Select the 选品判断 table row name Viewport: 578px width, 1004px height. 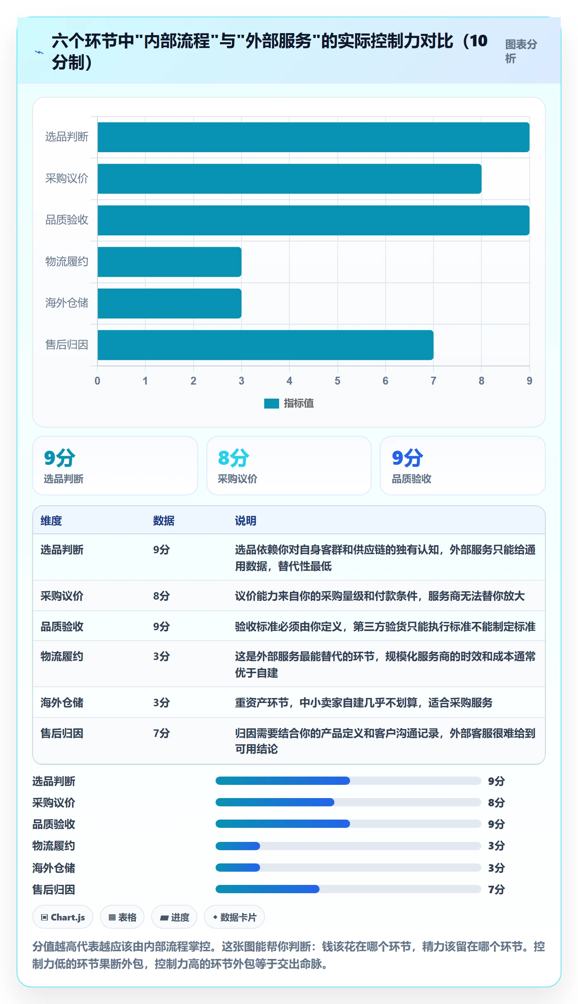[x=62, y=550]
